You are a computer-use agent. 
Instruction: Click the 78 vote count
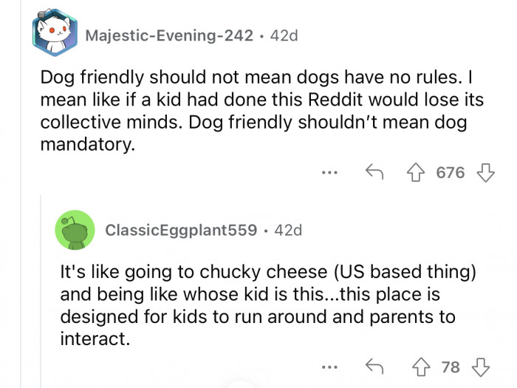tap(451, 367)
